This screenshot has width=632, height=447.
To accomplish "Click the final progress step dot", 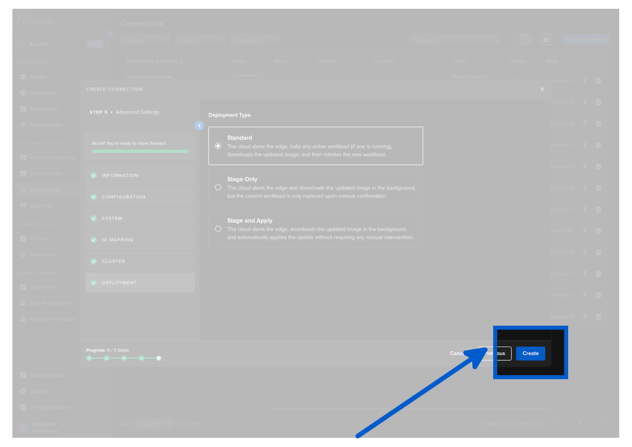I will coord(159,358).
